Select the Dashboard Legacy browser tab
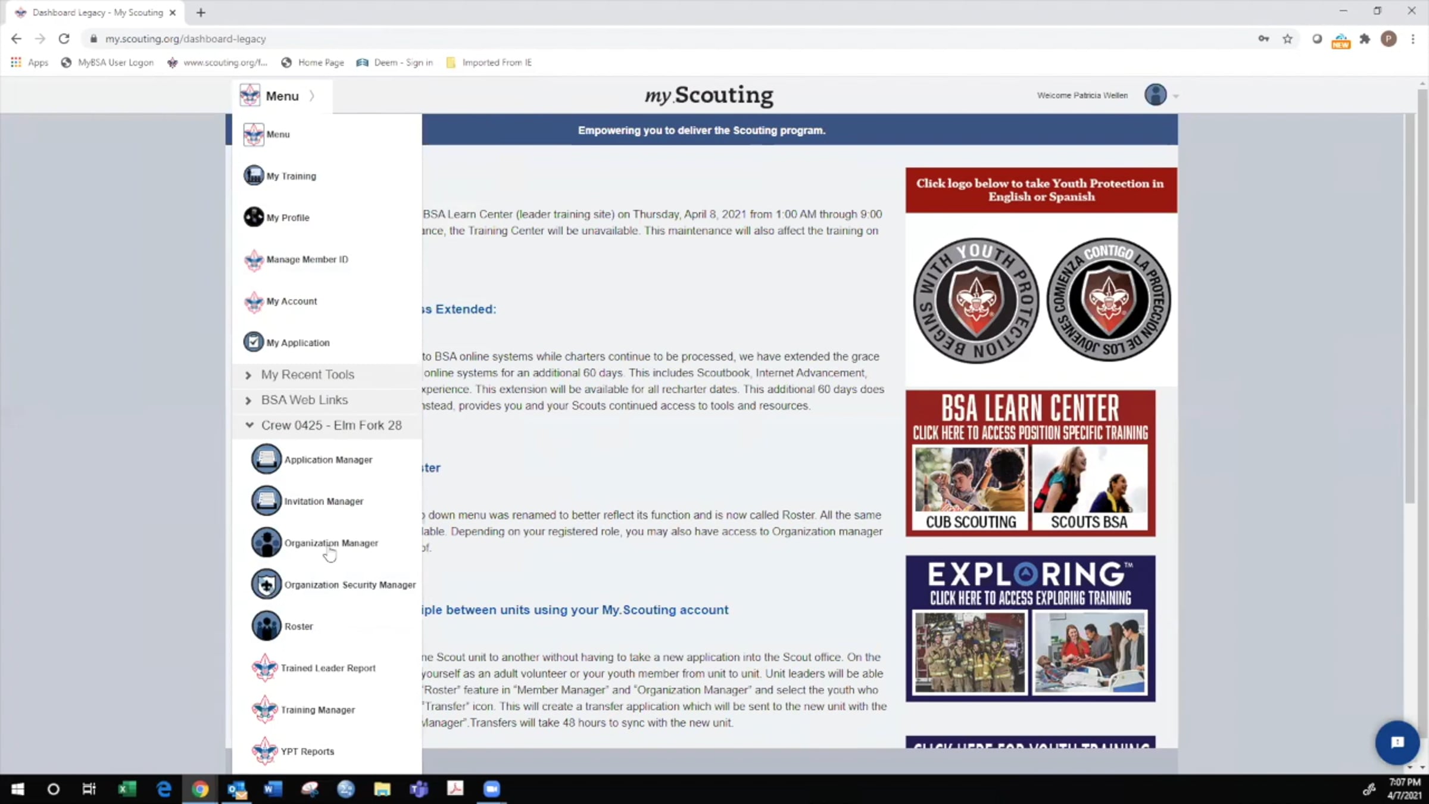1429x804 pixels. pyautogui.click(x=96, y=13)
